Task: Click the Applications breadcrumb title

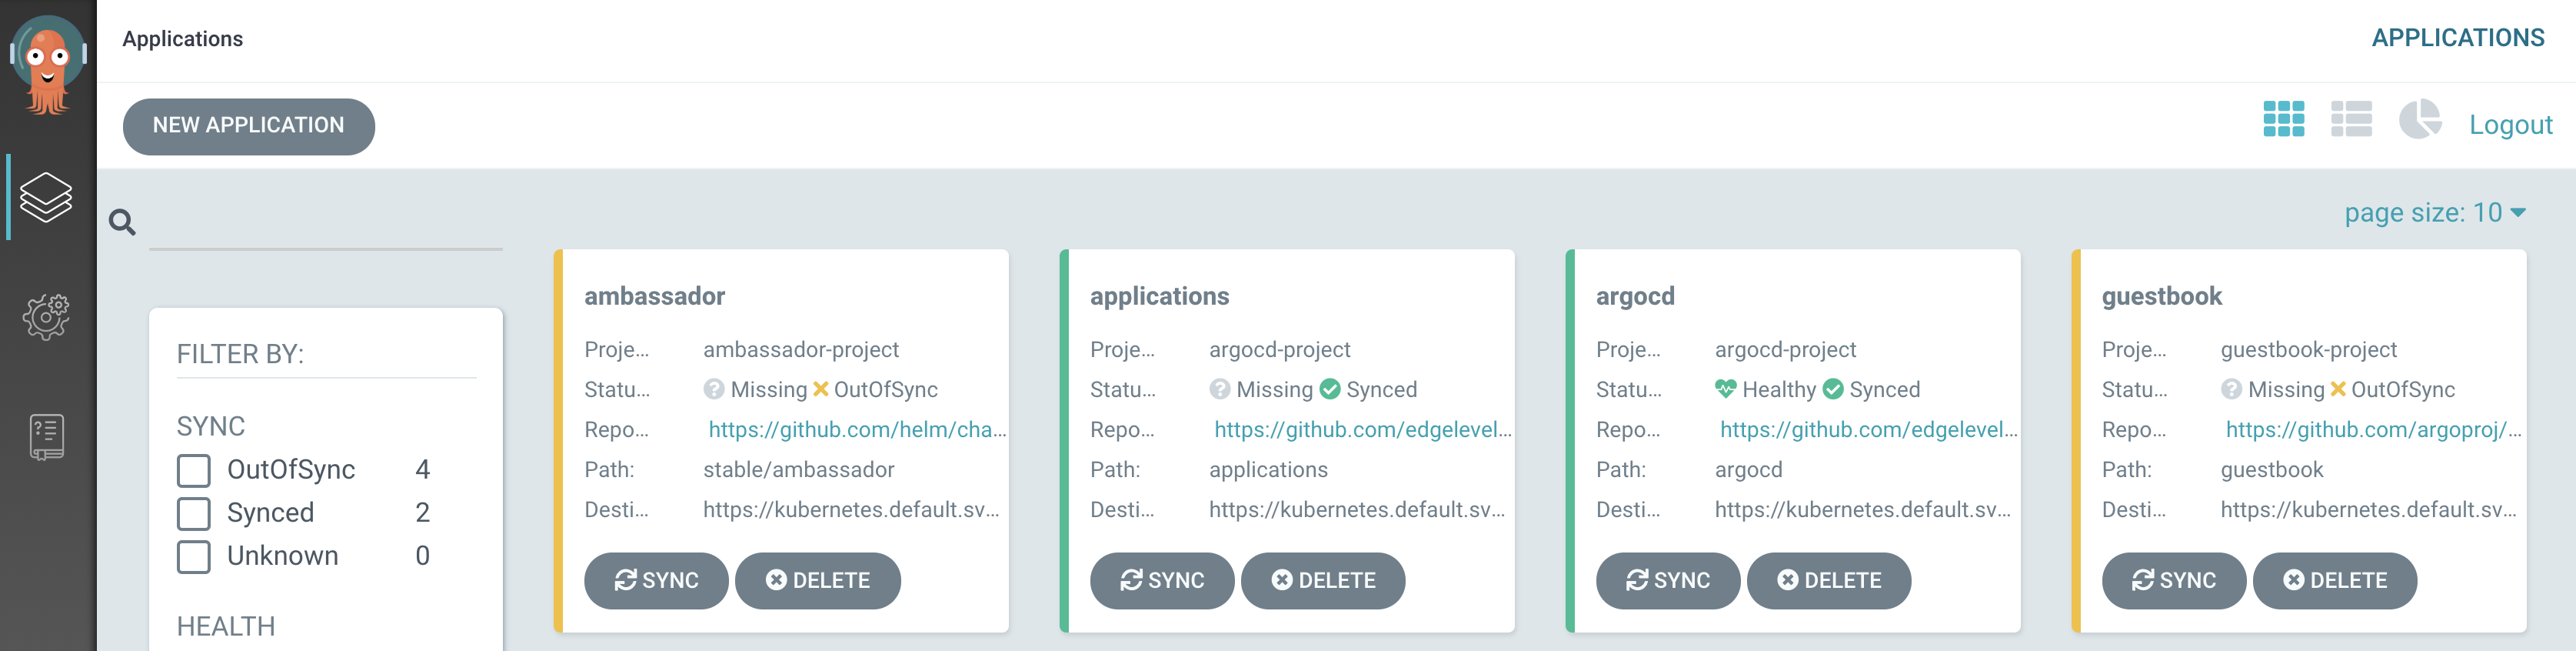Action: [183, 39]
